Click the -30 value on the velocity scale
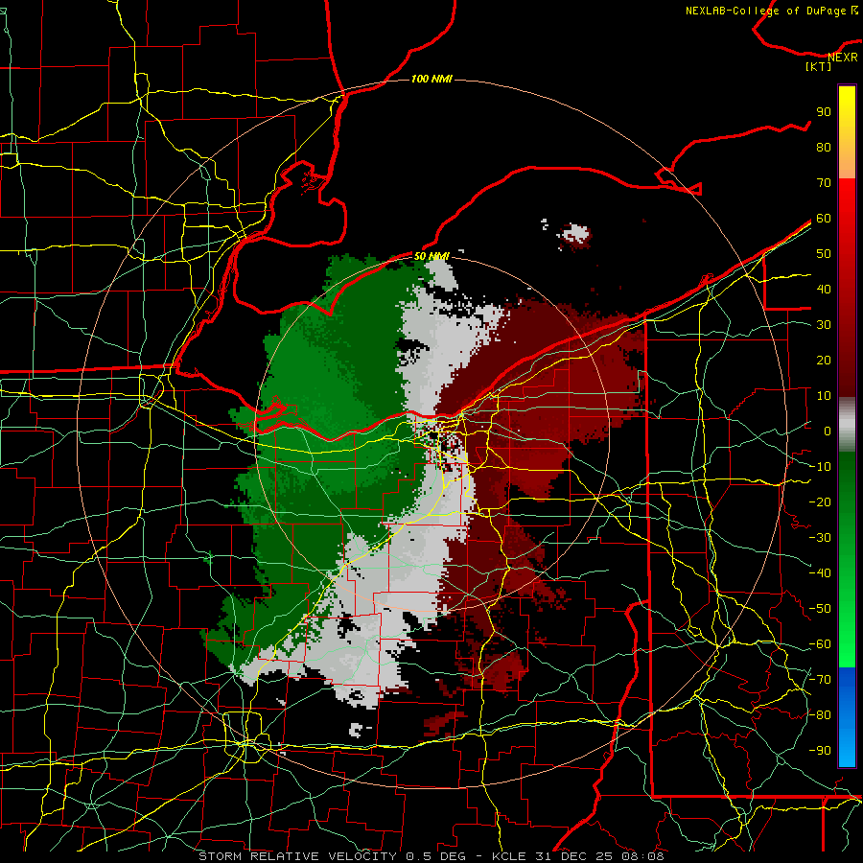Screen dimensions: 863x863 (820, 538)
